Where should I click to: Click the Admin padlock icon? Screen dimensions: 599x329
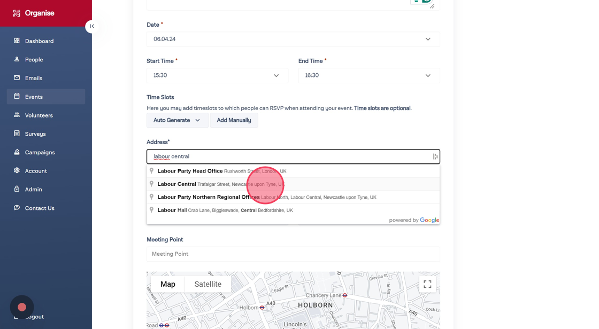tap(17, 189)
